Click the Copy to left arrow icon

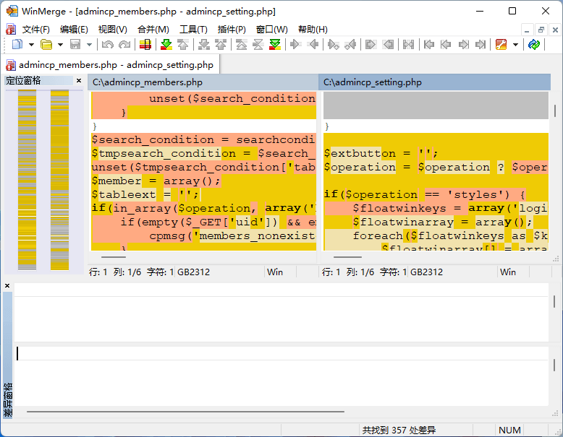(313, 45)
